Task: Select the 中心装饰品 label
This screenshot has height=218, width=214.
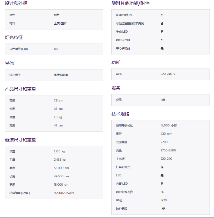Action: [123, 48]
